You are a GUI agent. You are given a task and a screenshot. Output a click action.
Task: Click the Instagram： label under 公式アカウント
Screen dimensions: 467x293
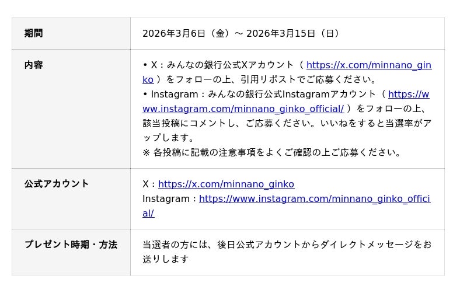(x=170, y=199)
